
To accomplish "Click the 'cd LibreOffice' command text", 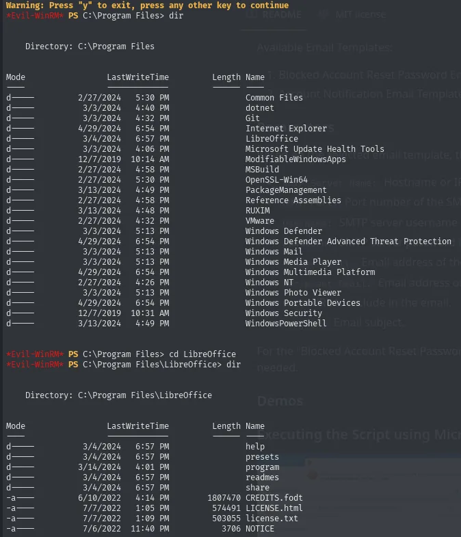I will click(202, 354).
